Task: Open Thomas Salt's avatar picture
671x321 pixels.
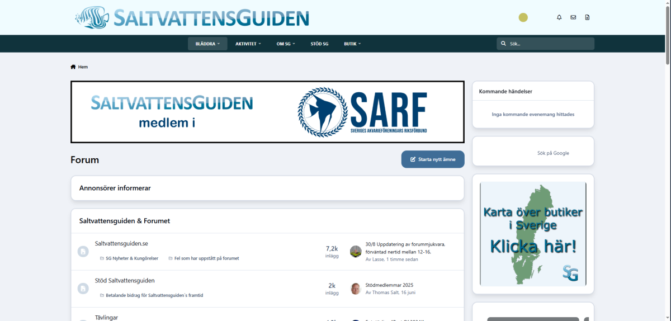Action: [x=356, y=289]
